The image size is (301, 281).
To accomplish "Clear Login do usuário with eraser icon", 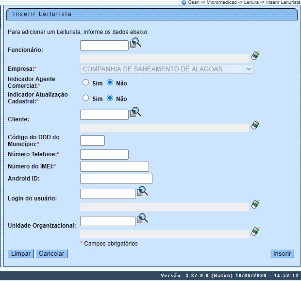I will coord(255,204).
